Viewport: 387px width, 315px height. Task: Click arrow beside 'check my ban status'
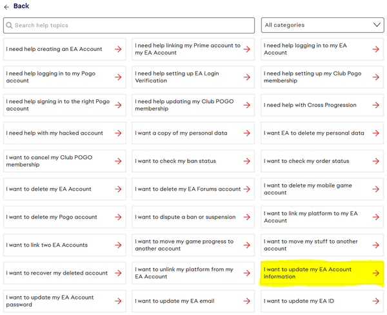pos(247,161)
